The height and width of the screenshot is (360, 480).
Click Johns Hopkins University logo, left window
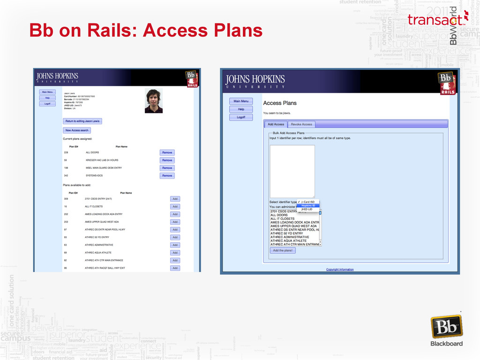(57, 78)
